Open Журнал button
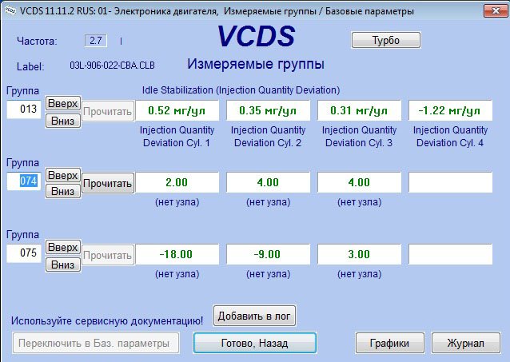The width and height of the screenshot is (510, 362). [x=466, y=343]
